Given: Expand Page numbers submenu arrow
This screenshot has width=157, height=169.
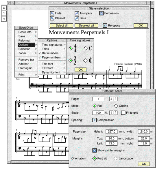Looking at the screenshot, I should pos(64,57).
